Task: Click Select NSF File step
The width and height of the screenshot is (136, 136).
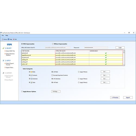Action: pyautogui.click(x=10, y=51)
